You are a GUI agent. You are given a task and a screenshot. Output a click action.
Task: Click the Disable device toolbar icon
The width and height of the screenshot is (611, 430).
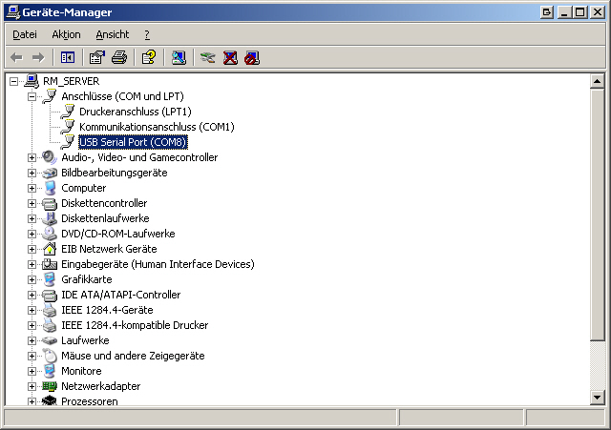click(x=252, y=57)
